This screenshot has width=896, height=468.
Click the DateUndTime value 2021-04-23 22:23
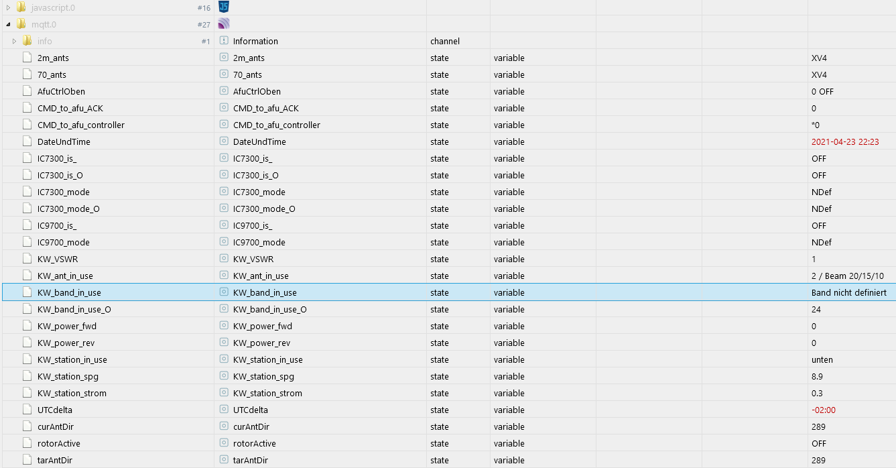click(x=844, y=141)
